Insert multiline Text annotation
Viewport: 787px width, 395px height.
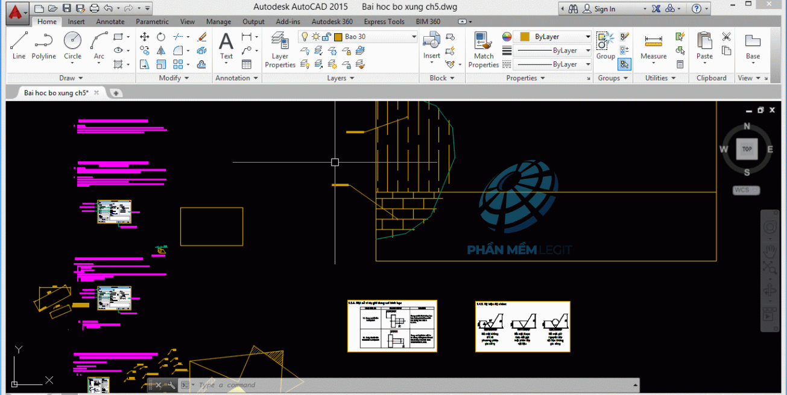[x=226, y=46]
